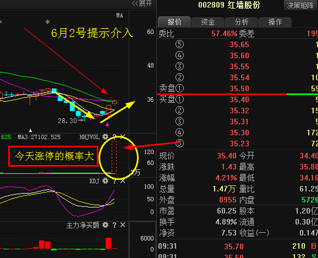Screen dimensions: 318x258
Task: Select sell level 1 price 35.50
Action: 239,89
